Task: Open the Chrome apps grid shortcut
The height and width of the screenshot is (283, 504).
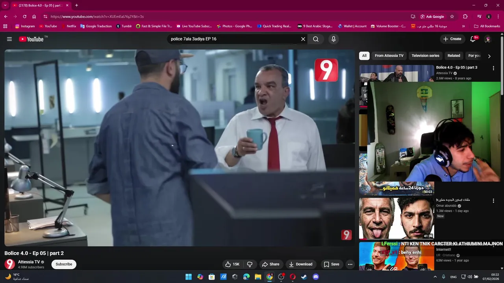Action: pos(5,26)
